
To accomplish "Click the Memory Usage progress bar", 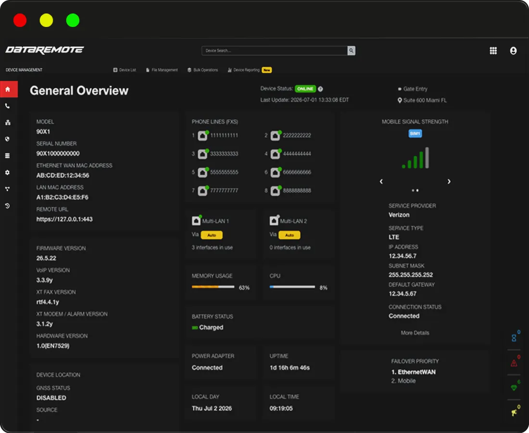I will click(x=213, y=287).
